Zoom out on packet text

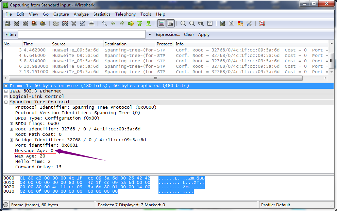(x=192, y=23)
